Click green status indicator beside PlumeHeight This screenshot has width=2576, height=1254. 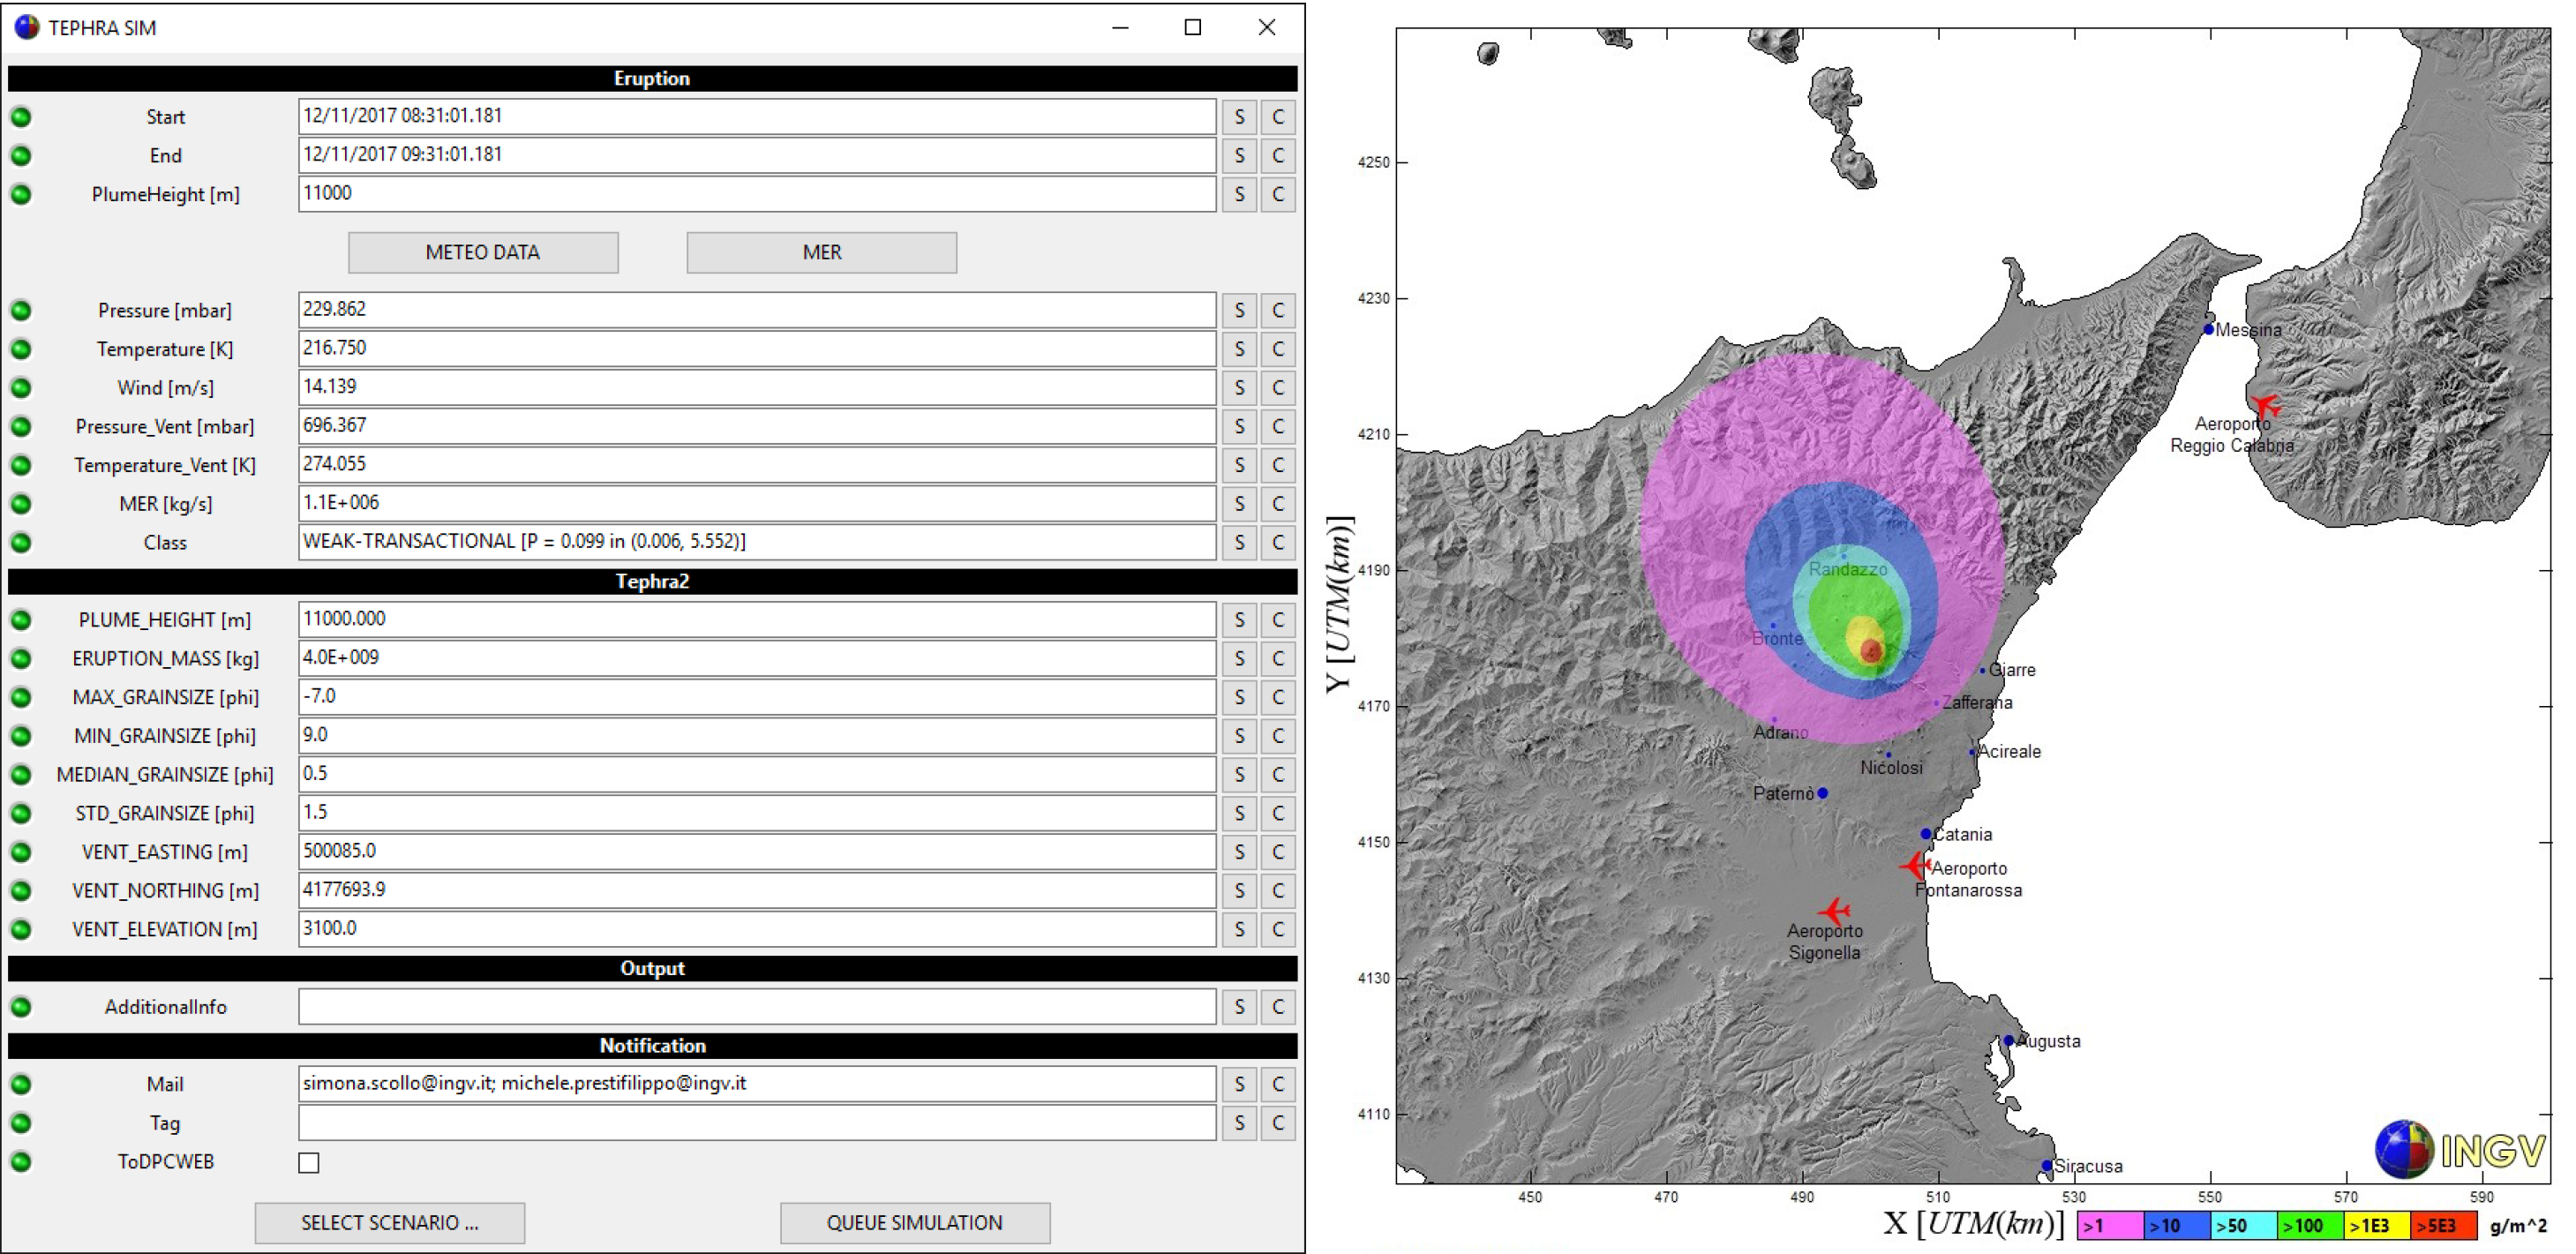[21, 194]
